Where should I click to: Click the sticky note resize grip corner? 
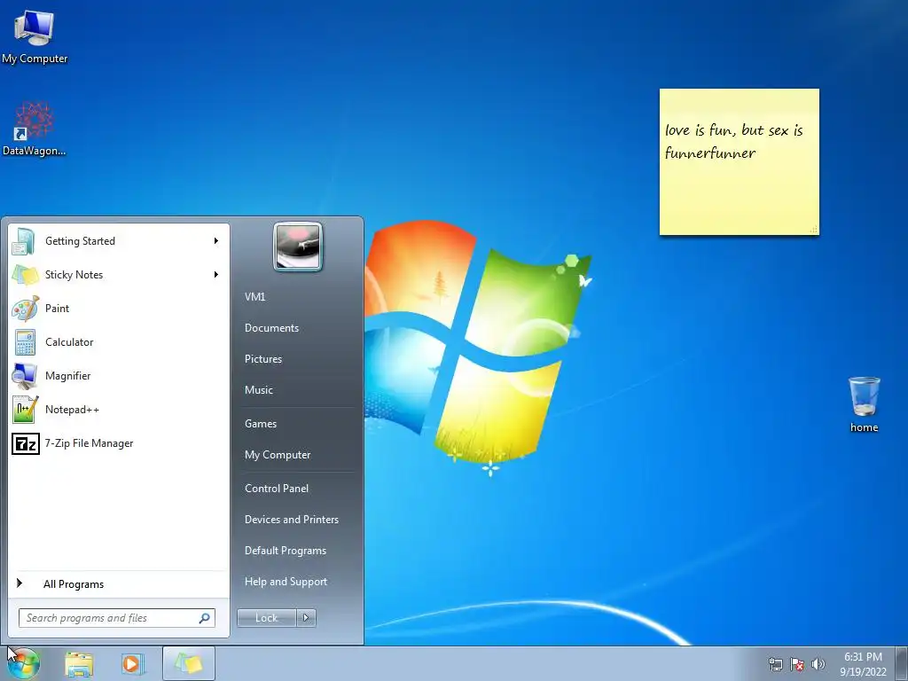[814, 230]
